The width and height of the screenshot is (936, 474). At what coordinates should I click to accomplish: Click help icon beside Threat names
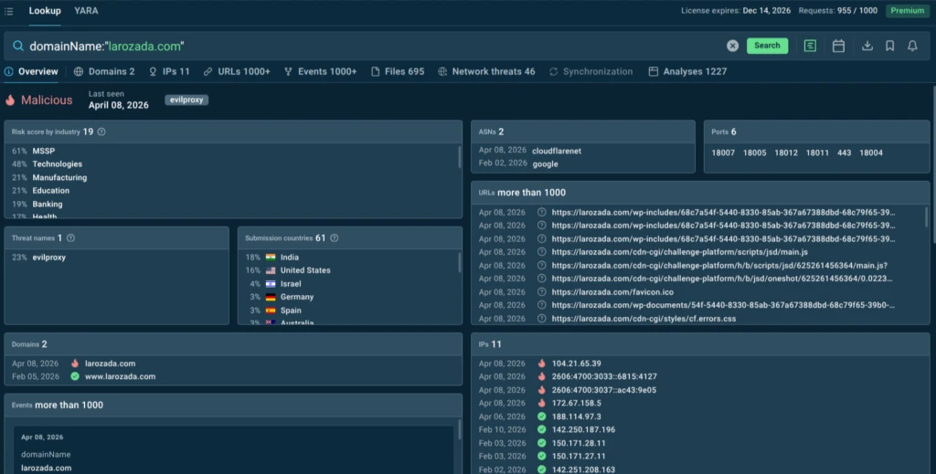coord(70,238)
